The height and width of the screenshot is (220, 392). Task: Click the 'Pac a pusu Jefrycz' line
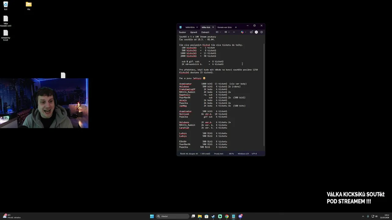(x=192, y=78)
